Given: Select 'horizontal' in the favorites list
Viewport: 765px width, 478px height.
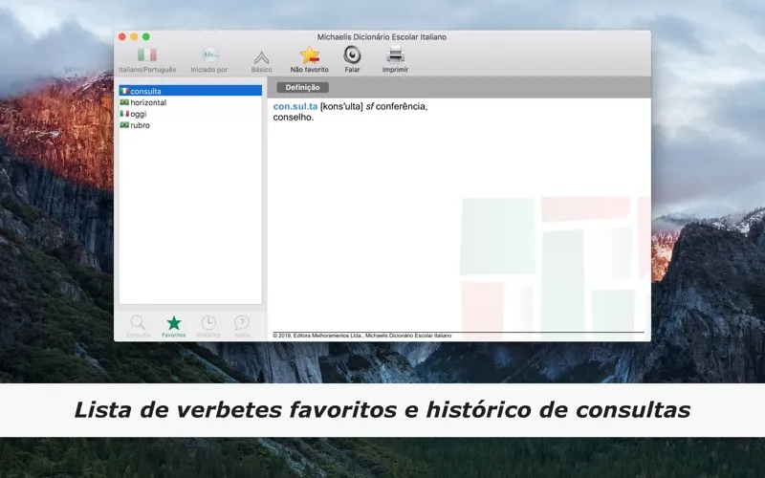Looking at the screenshot, I should pyautogui.click(x=148, y=102).
